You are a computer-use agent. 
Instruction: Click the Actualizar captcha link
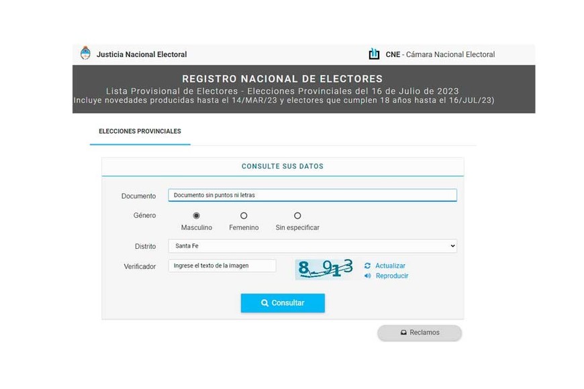pyautogui.click(x=390, y=266)
